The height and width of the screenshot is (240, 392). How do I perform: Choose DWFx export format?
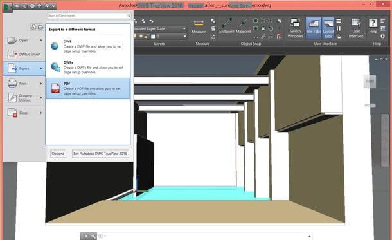[88, 67]
